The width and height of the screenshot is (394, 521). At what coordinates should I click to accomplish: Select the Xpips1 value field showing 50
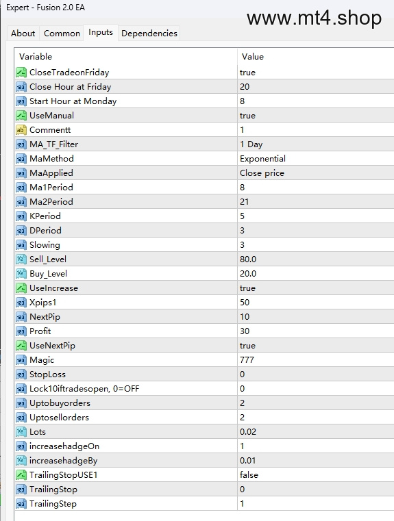click(x=315, y=303)
